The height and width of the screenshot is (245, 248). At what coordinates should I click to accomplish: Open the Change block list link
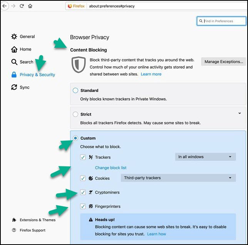coord(111,168)
